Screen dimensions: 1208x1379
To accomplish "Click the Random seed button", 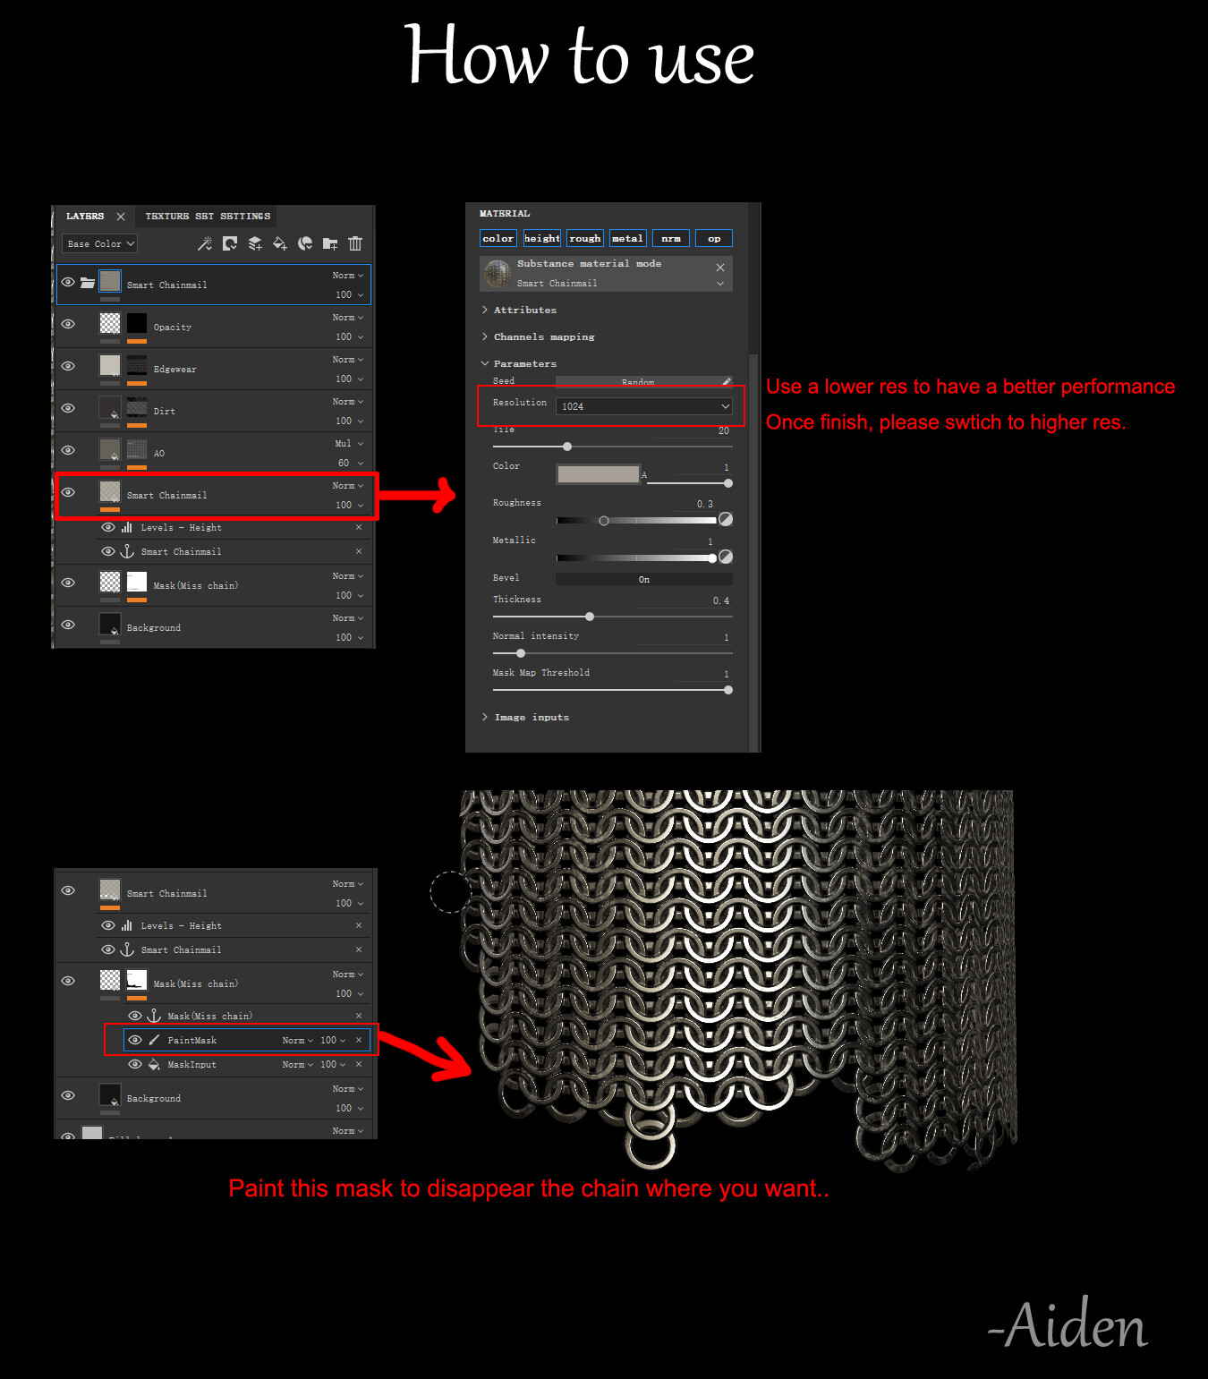I will (x=638, y=382).
